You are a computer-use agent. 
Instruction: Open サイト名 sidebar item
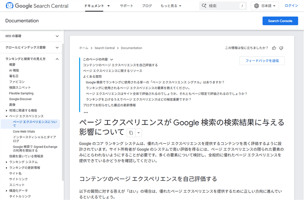click(x=15, y=173)
